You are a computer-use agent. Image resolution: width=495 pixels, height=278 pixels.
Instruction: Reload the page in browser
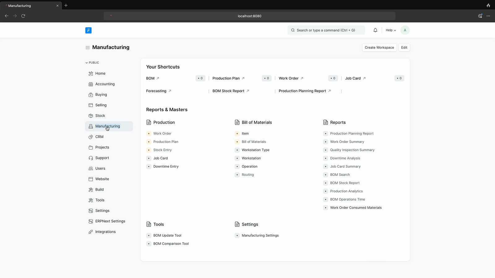coord(23,16)
